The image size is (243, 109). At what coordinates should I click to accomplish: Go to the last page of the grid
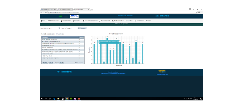pyautogui.click(x=53, y=63)
